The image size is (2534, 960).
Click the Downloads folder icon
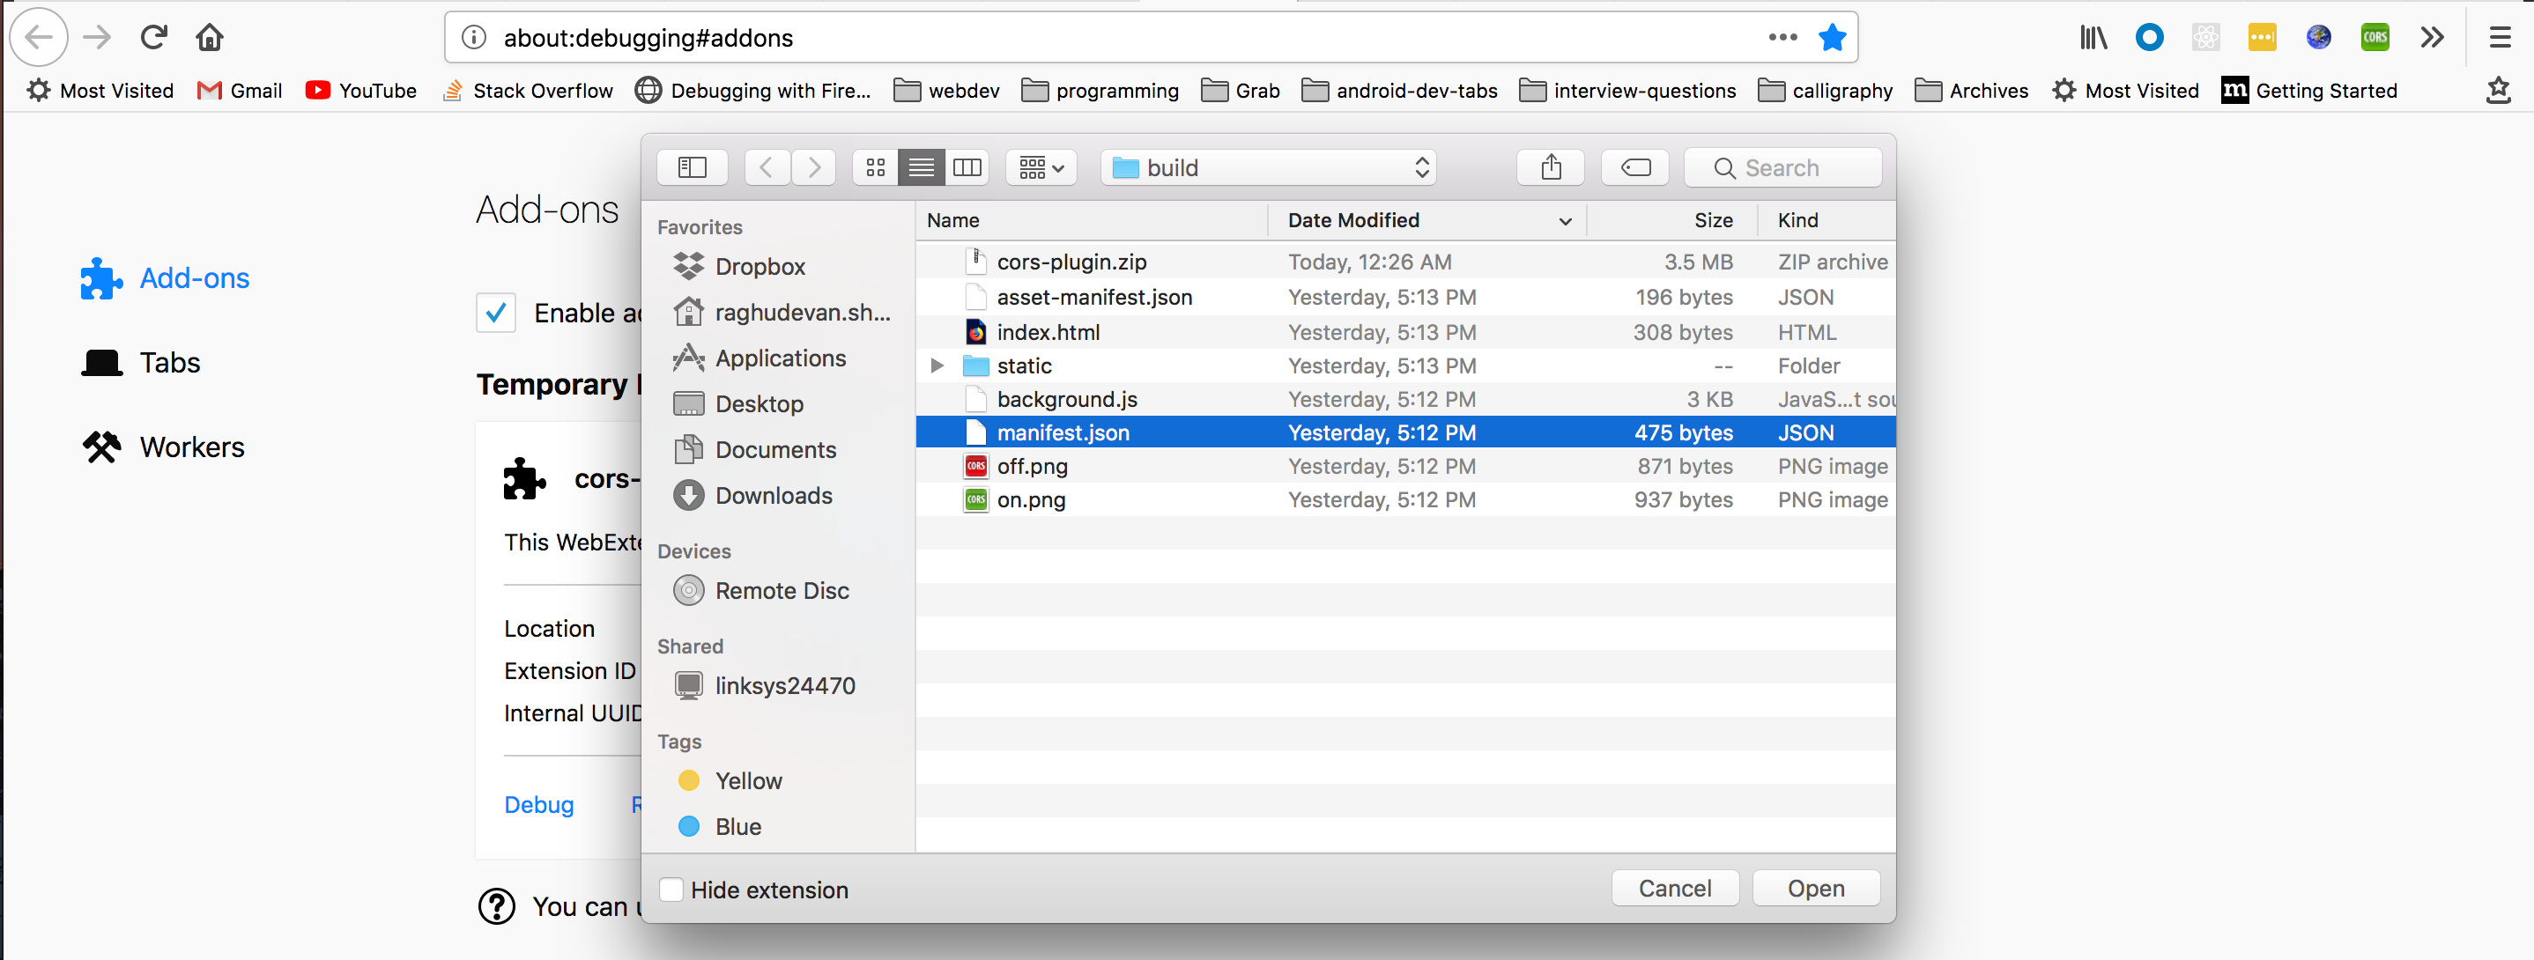[687, 496]
